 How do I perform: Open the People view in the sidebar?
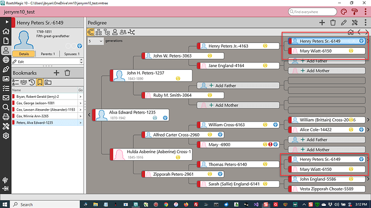click(6, 50)
